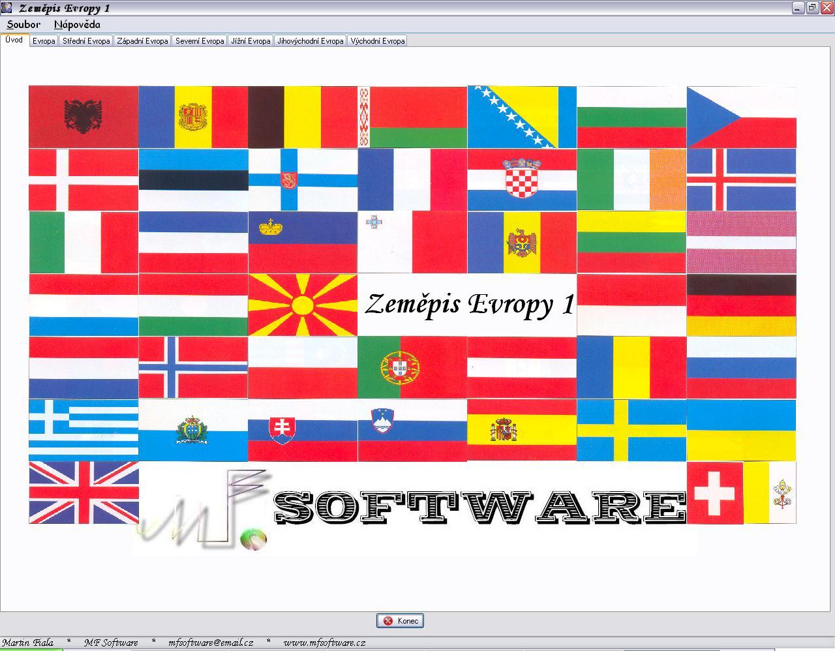The width and height of the screenshot is (835, 651).
Task: Click the Russia flag
Action: point(741,367)
